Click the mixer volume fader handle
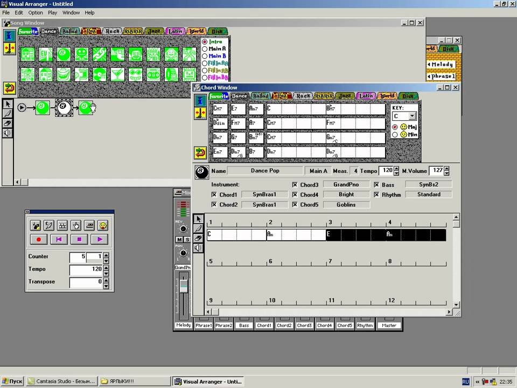This screenshot has width=517, height=388. click(183, 286)
